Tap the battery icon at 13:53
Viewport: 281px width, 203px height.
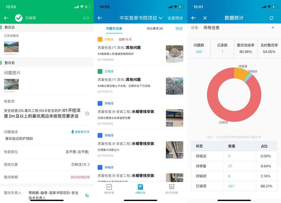[x=88, y=7]
